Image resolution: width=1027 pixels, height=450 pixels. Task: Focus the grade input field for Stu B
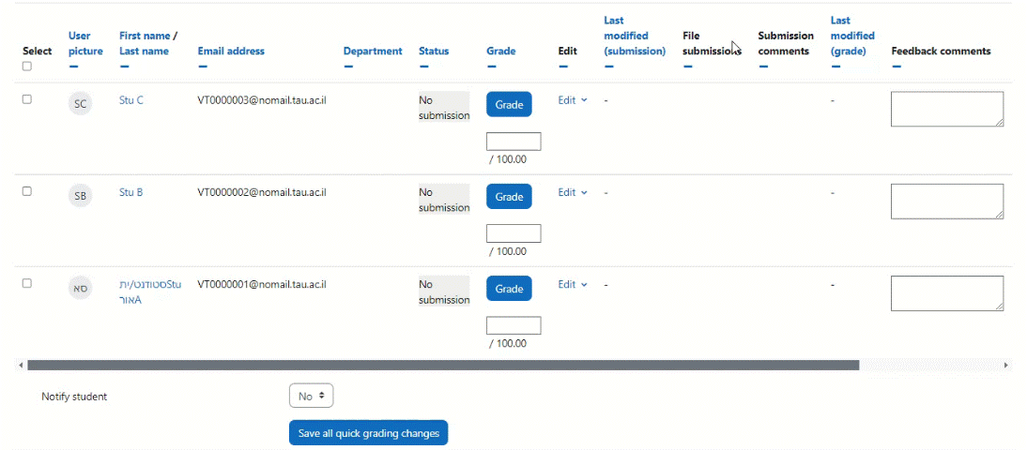(513, 233)
